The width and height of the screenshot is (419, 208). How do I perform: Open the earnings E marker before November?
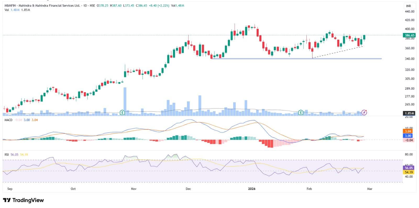click(122, 113)
